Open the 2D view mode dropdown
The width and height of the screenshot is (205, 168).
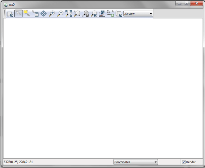pyautogui.click(x=138, y=14)
